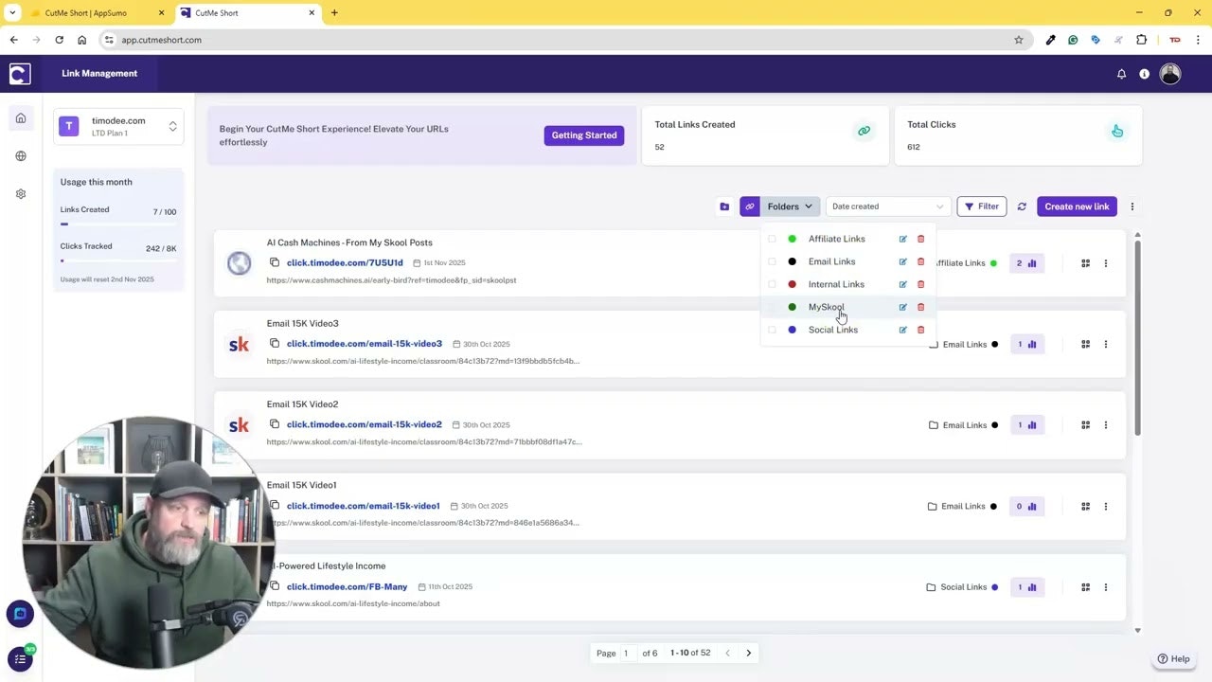Click the green Affiliate Links color dot

[793, 239]
